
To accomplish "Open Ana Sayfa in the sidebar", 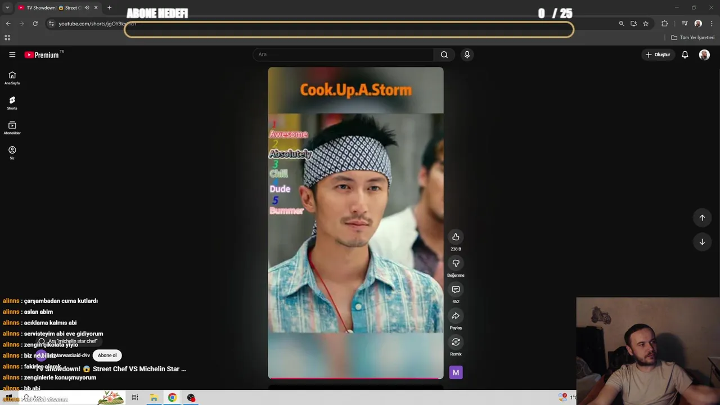I will (x=12, y=78).
